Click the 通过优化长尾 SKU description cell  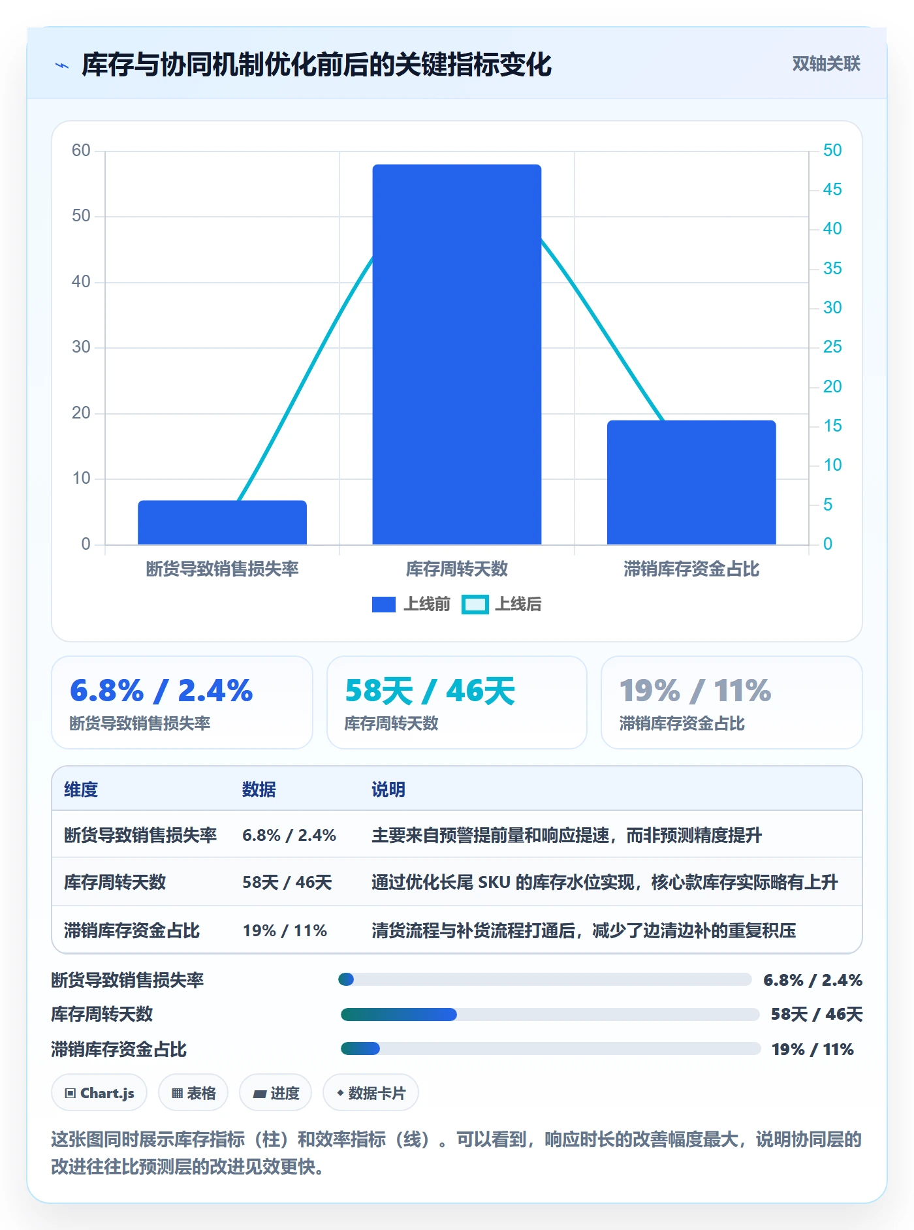(x=605, y=883)
